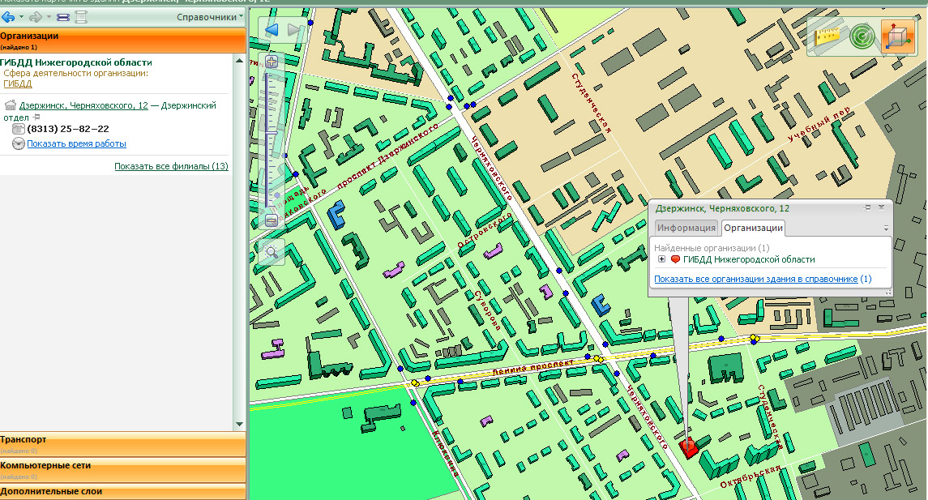Click the 'Учебный пер' street label
This screenshot has height=500, width=928.
click(819, 124)
